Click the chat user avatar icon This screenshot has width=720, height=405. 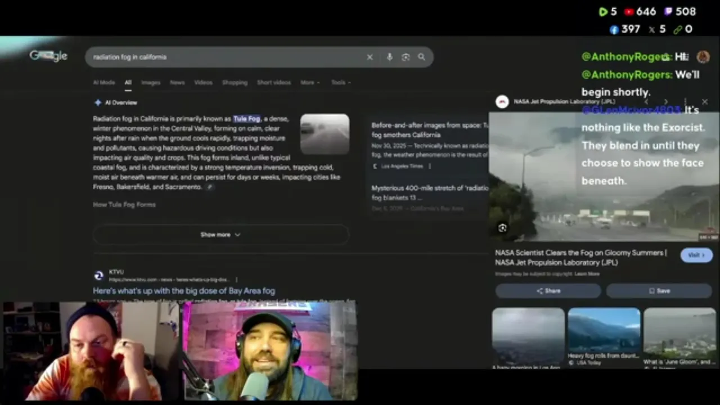703,57
